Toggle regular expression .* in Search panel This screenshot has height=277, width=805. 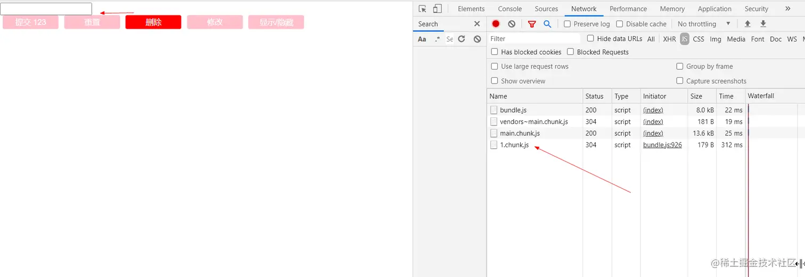[x=437, y=39]
